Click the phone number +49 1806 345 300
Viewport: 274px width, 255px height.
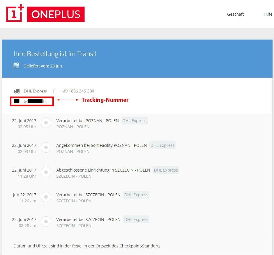click(x=77, y=91)
